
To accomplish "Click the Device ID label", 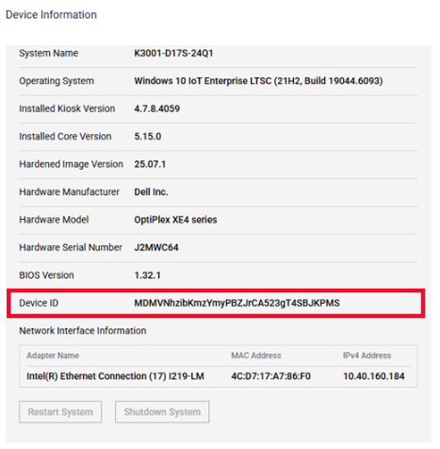I will [x=39, y=303].
